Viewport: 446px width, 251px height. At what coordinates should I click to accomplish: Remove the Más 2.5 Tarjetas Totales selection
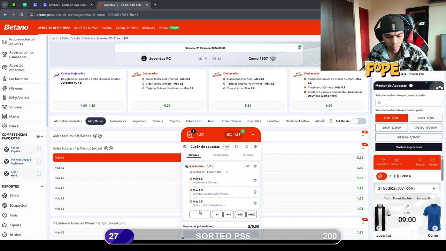[x=255, y=192]
